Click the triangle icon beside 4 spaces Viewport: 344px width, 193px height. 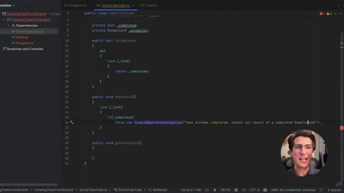point(321,190)
